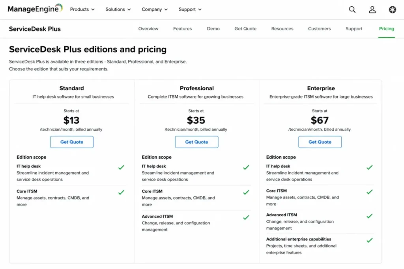The width and height of the screenshot is (404, 269).
Task: Click Enterprise Core ITSM checkmark
Action: (x=369, y=192)
